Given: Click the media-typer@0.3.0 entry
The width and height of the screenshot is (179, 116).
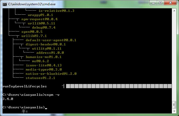Looking at the screenshot, I should (44, 70).
